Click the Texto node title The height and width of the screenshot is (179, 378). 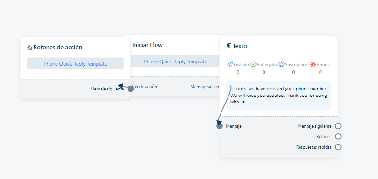240,46
